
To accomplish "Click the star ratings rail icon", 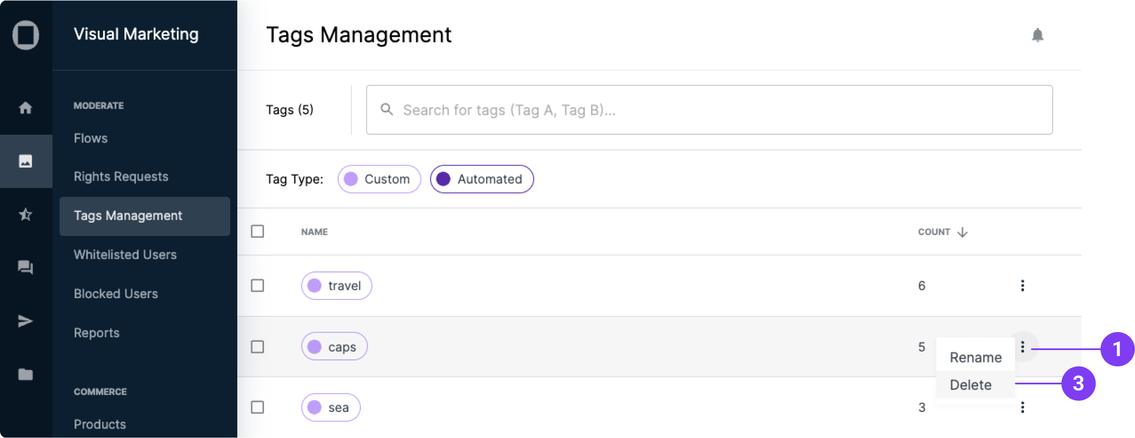I will click(x=26, y=214).
